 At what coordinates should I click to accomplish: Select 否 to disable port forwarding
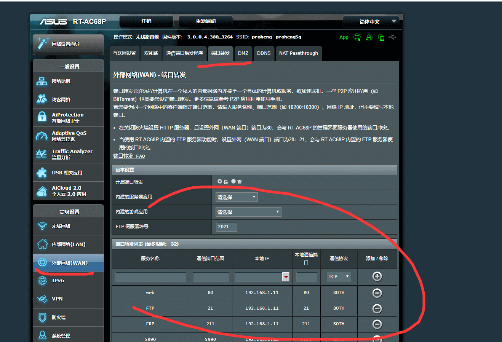(x=233, y=182)
